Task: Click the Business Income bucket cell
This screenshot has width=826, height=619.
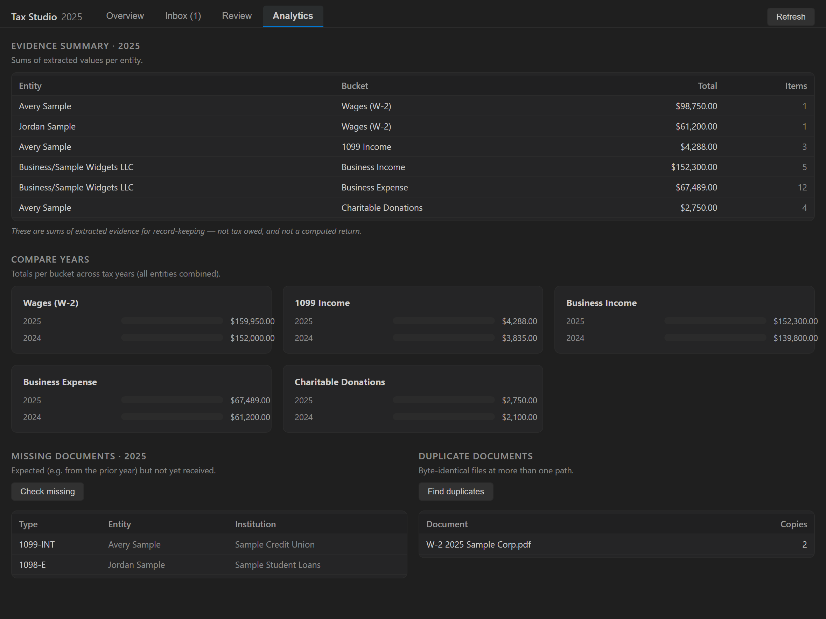Action: coord(373,167)
